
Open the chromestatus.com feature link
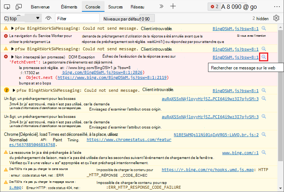point(129,140)
